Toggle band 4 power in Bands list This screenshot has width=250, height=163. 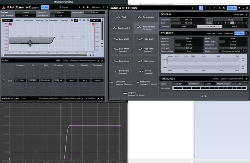(4, 80)
